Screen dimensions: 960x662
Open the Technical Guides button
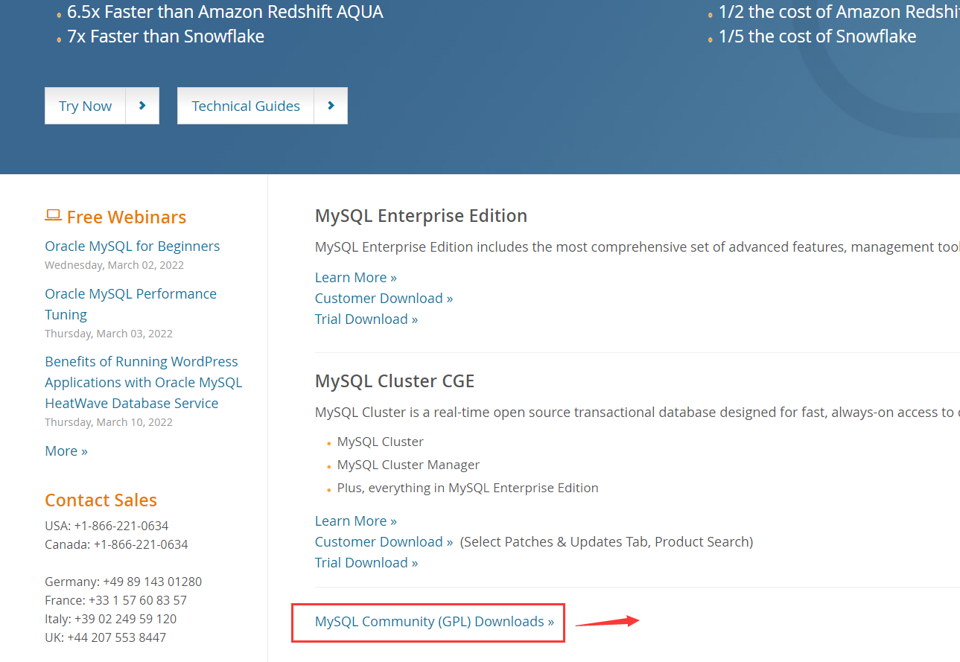pos(246,106)
